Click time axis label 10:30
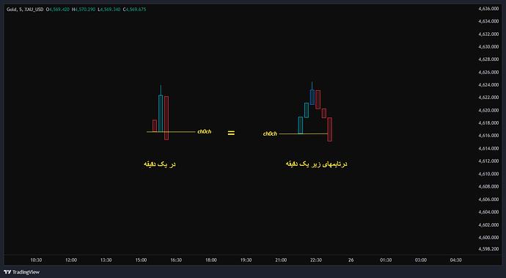Viewport: 506px width, 278px height. click(x=36, y=260)
